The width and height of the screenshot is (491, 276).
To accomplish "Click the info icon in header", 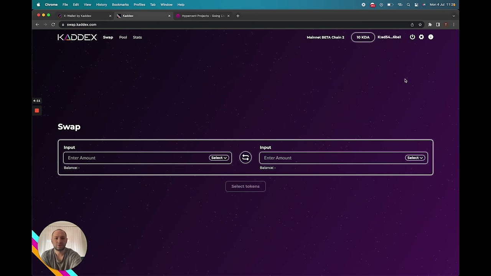I will [x=431, y=37].
